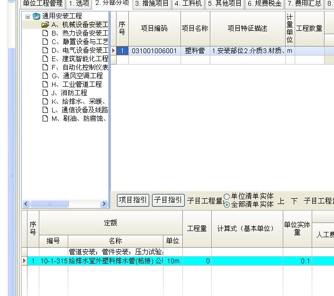Click quota code cell 10-1-315

(x=54, y=261)
